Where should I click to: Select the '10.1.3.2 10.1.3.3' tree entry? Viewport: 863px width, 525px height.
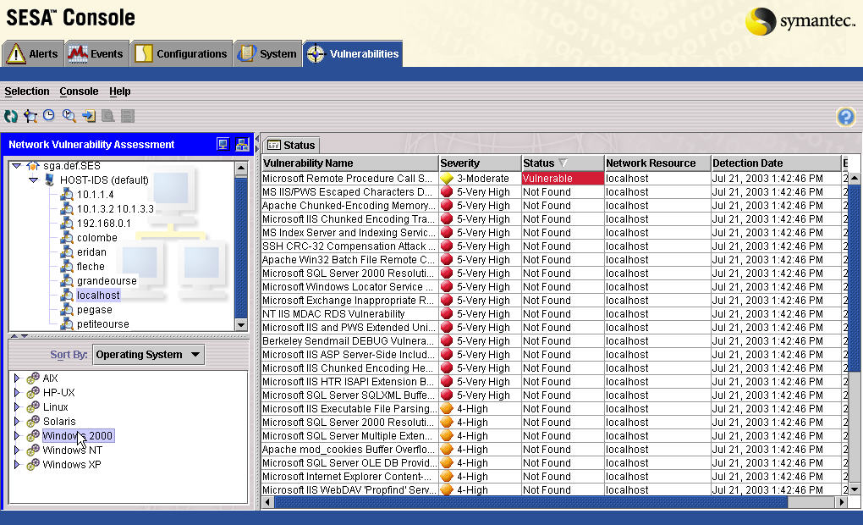coord(115,209)
